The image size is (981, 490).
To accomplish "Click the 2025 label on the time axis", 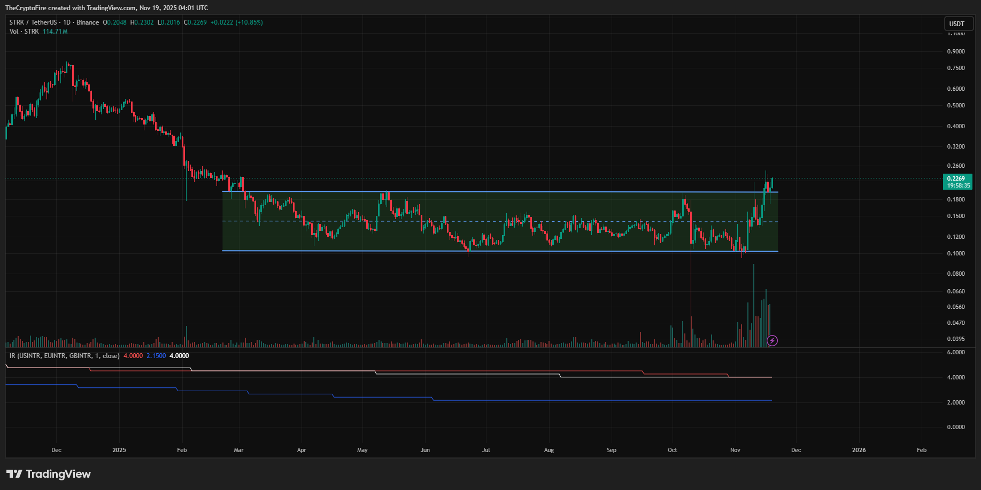I will click(119, 450).
